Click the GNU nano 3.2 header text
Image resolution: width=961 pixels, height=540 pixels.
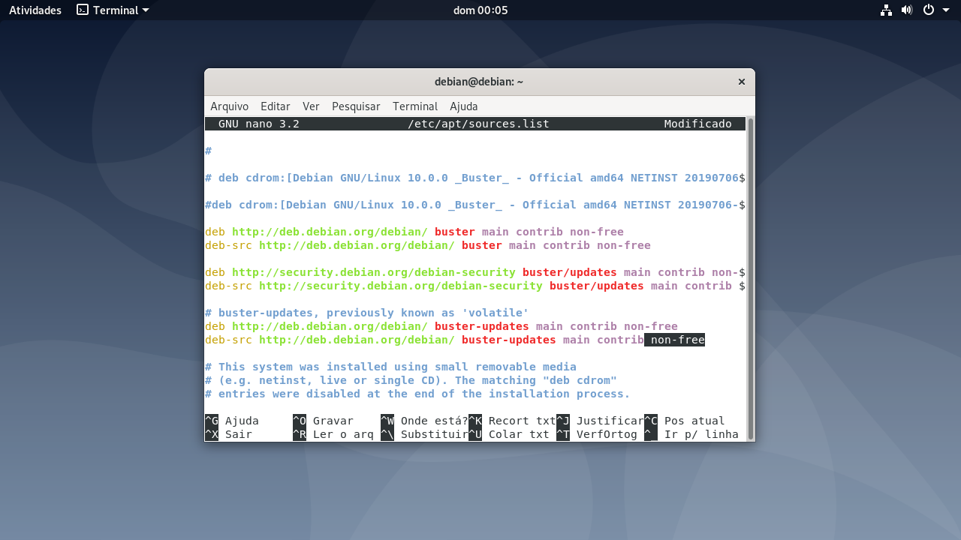tap(259, 124)
